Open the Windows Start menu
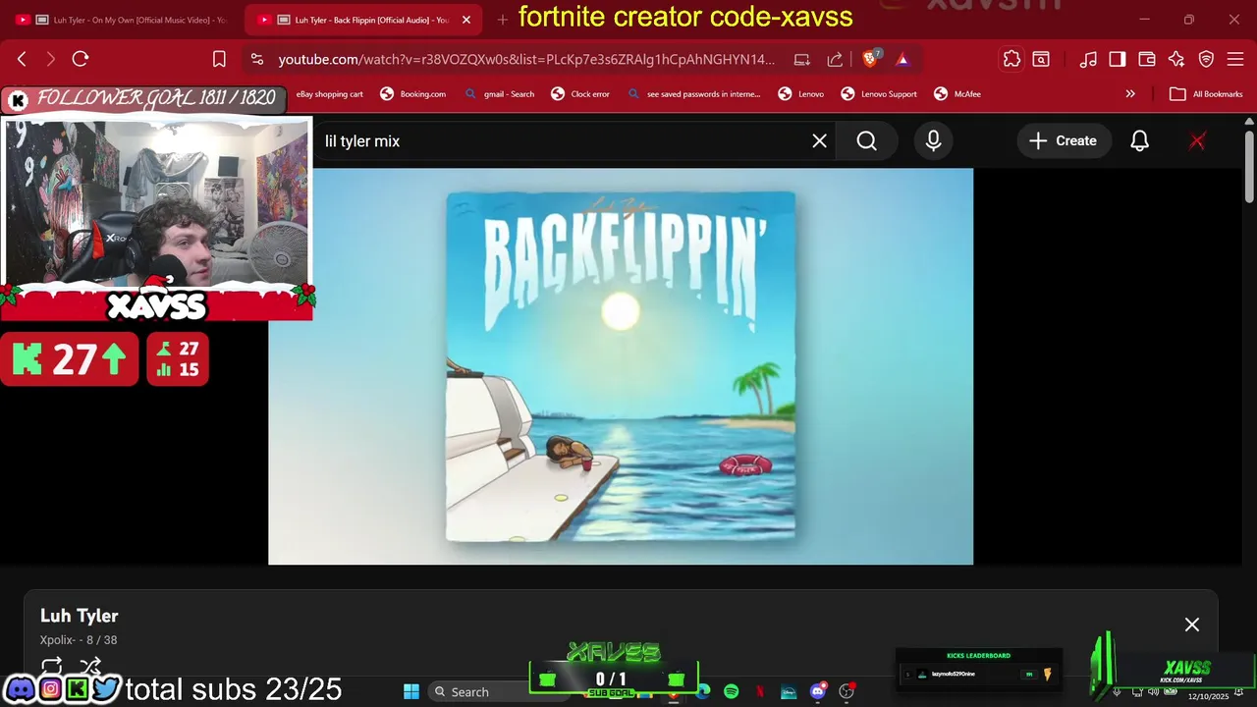 point(411,691)
